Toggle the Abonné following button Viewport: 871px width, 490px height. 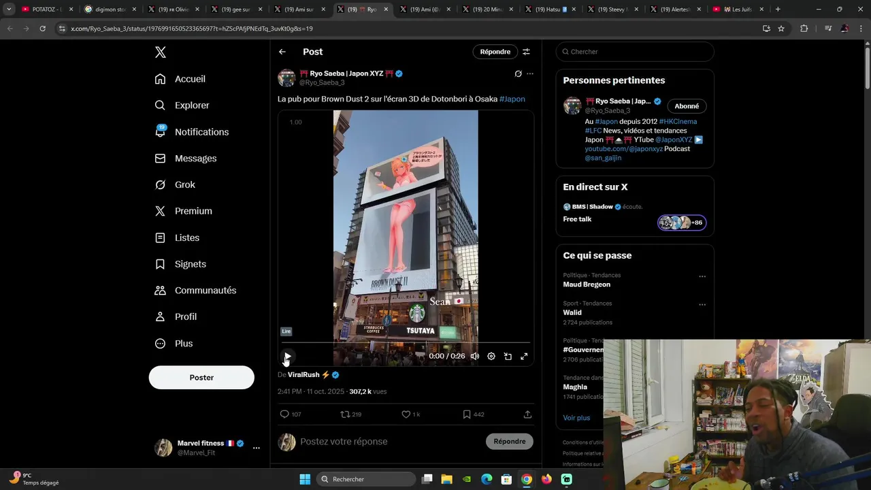[x=687, y=106]
